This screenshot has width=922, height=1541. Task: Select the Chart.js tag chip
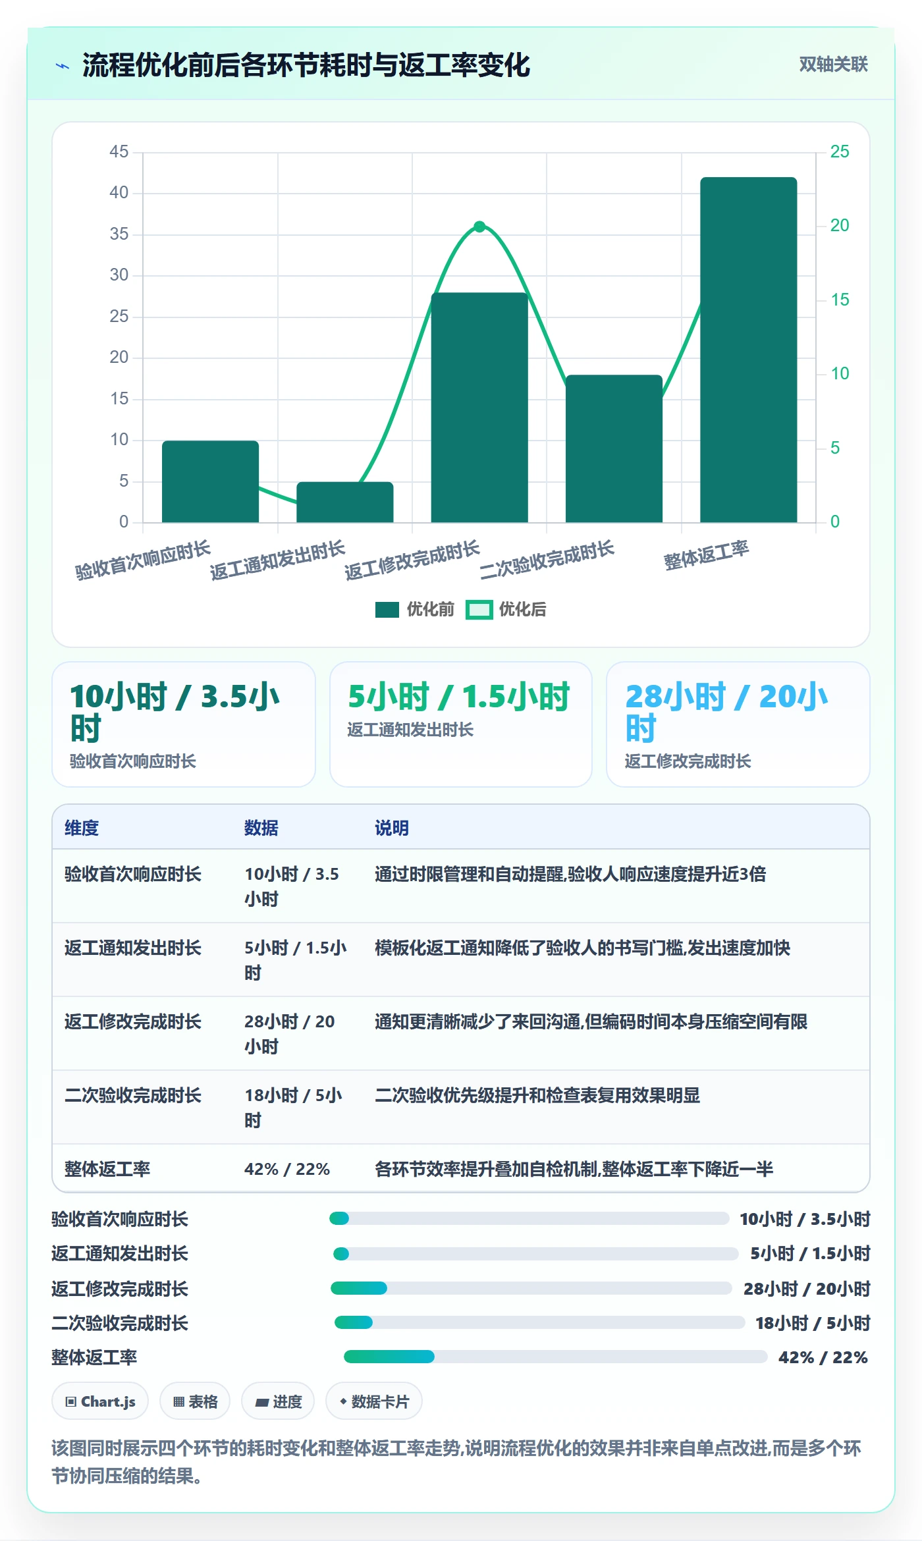(100, 1401)
